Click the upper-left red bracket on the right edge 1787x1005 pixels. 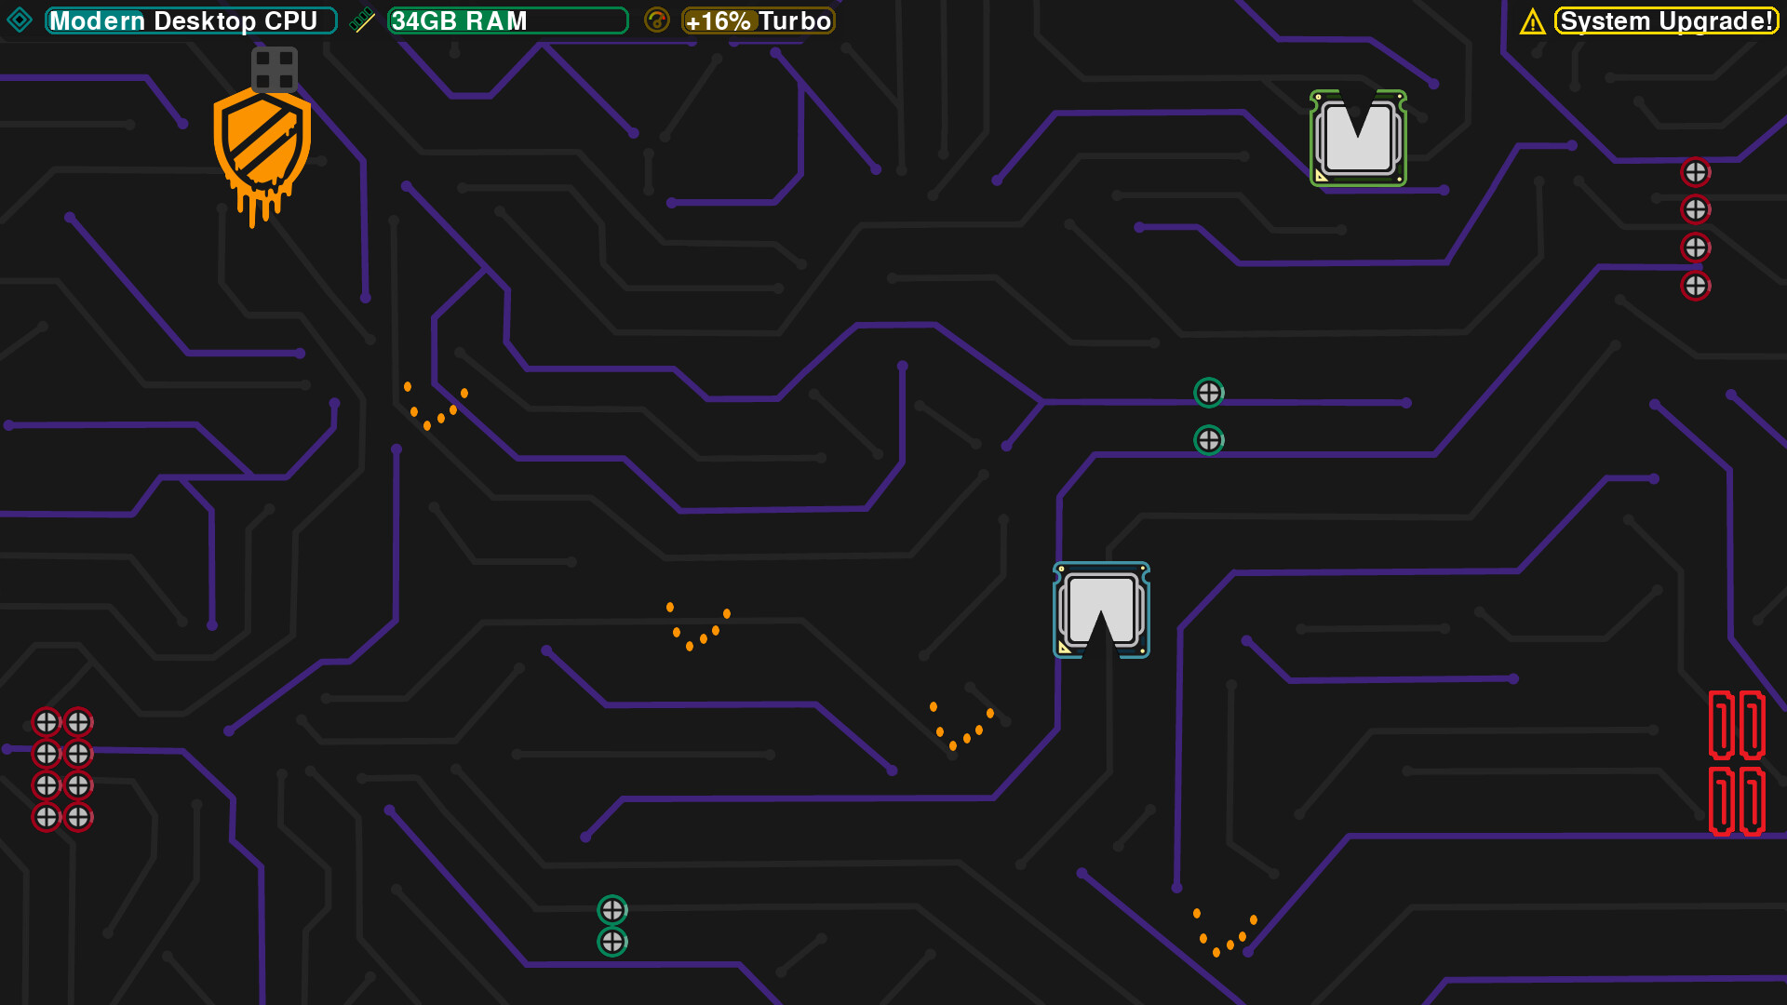click(1722, 725)
